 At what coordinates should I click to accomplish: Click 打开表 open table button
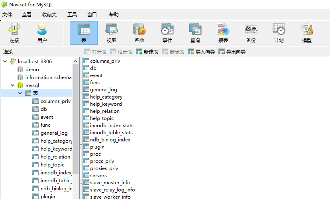[x=95, y=52]
